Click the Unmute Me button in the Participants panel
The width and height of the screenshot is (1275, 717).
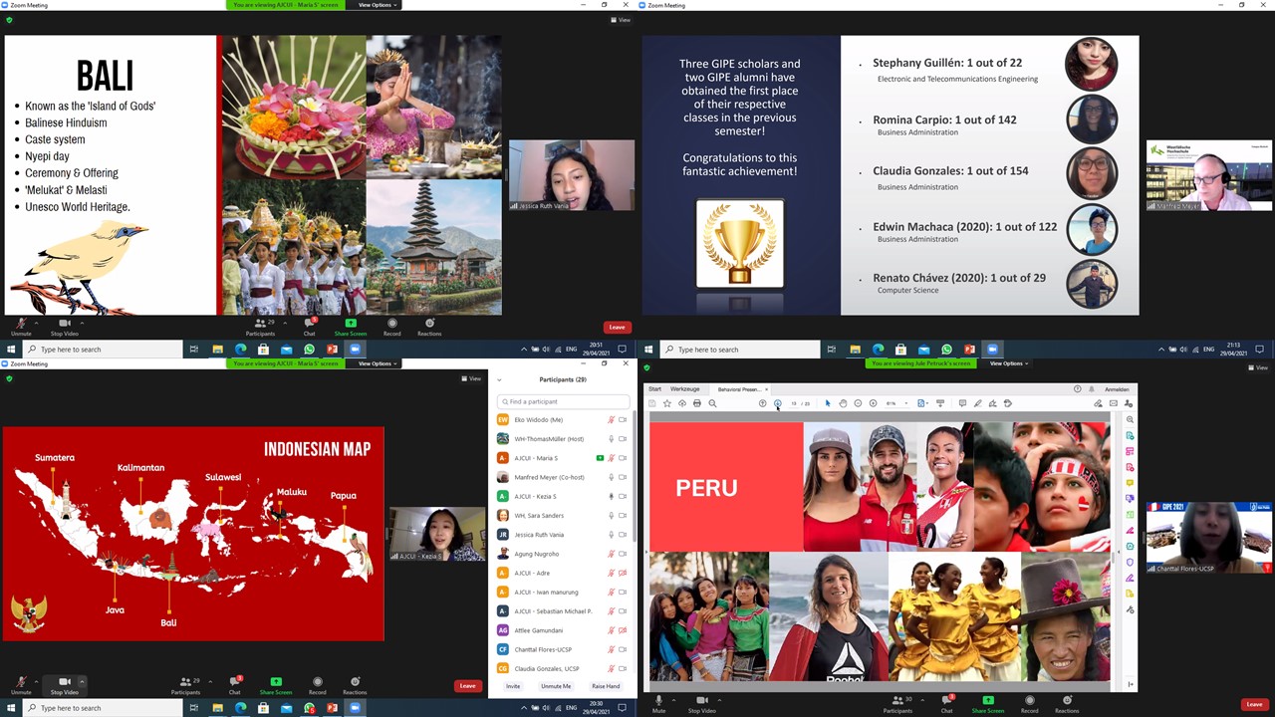pyautogui.click(x=556, y=686)
